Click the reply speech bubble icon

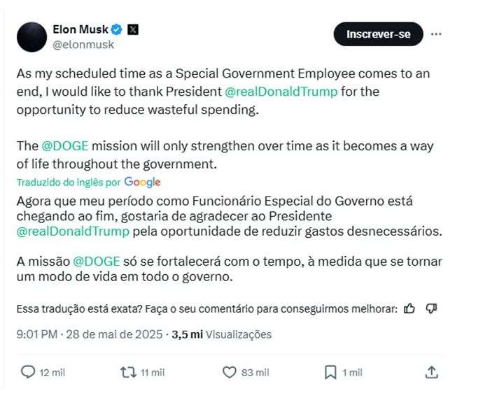[28, 372]
